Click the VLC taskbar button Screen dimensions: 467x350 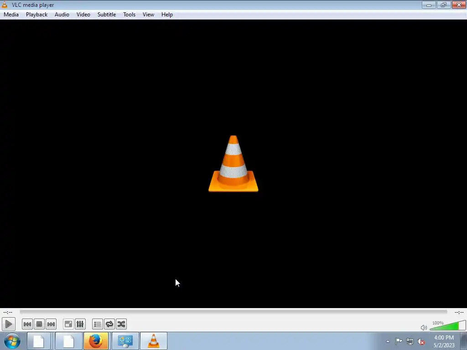point(153,341)
